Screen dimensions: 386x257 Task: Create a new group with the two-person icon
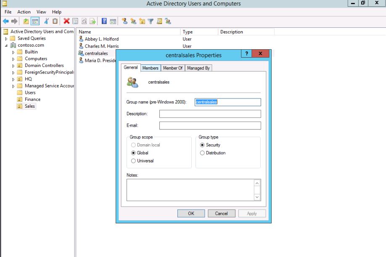pyautogui.click(x=133, y=21)
